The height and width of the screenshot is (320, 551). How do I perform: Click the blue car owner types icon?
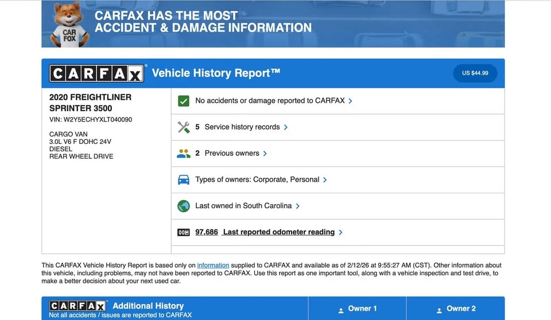point(184,180)
